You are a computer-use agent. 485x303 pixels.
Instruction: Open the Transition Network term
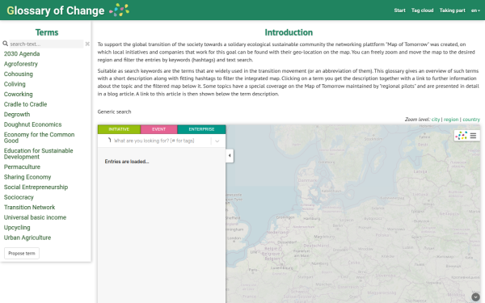[29, 207]
